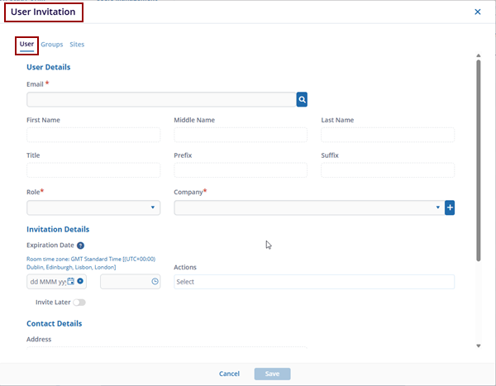
Task: Switch to the Groups tab
Action: (x=52, y=45)
